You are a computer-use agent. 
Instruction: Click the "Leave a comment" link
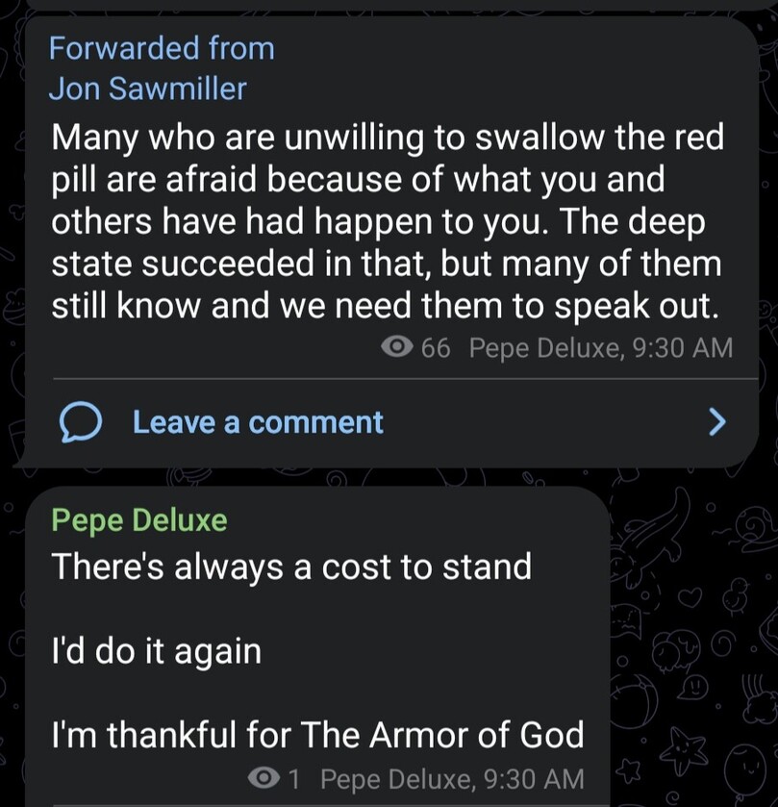click(x=258, y=422)
